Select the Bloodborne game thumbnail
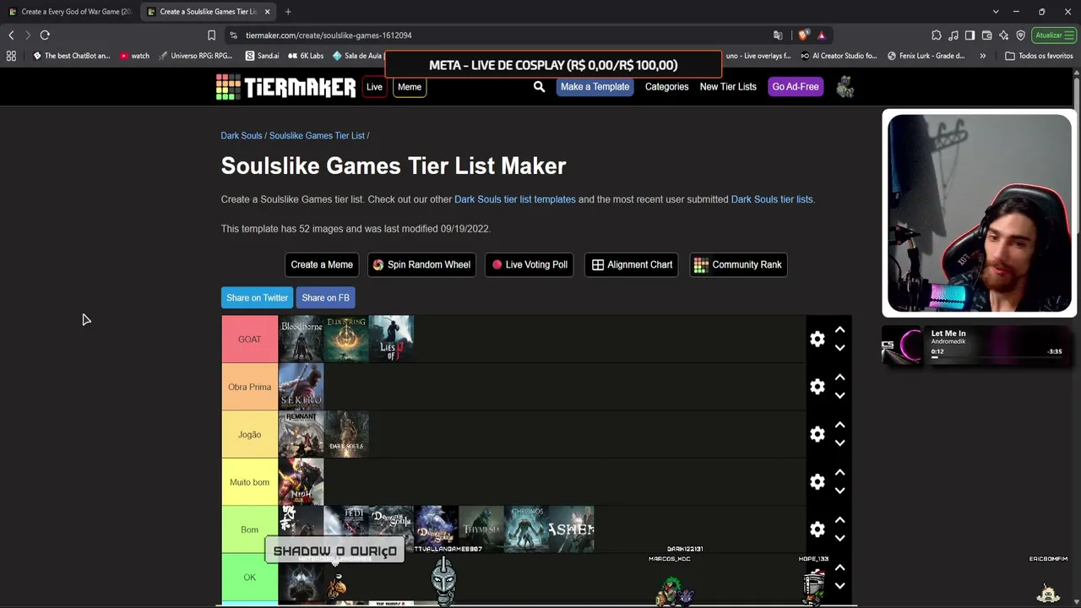The width and height of the screenshot is (1081, 608). pyautogui.click(x=301, y=339)
